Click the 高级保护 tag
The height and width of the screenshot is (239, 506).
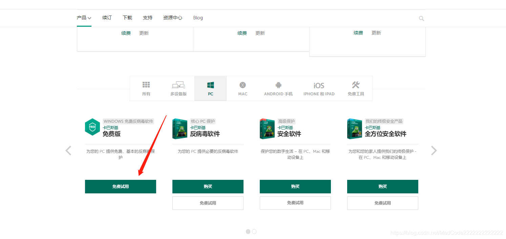287,121
